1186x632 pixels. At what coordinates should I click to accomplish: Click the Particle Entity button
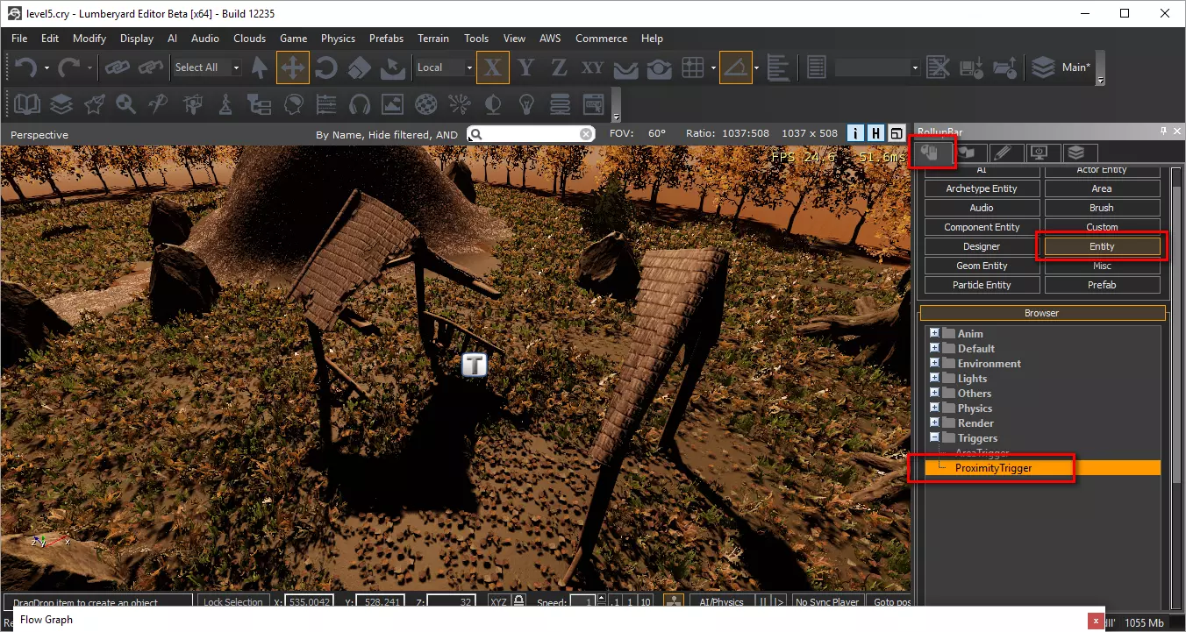(981, 285)
